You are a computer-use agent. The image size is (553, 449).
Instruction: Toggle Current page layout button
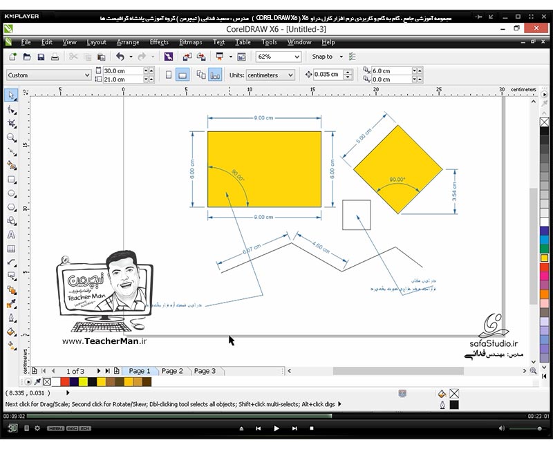[215, 75]
